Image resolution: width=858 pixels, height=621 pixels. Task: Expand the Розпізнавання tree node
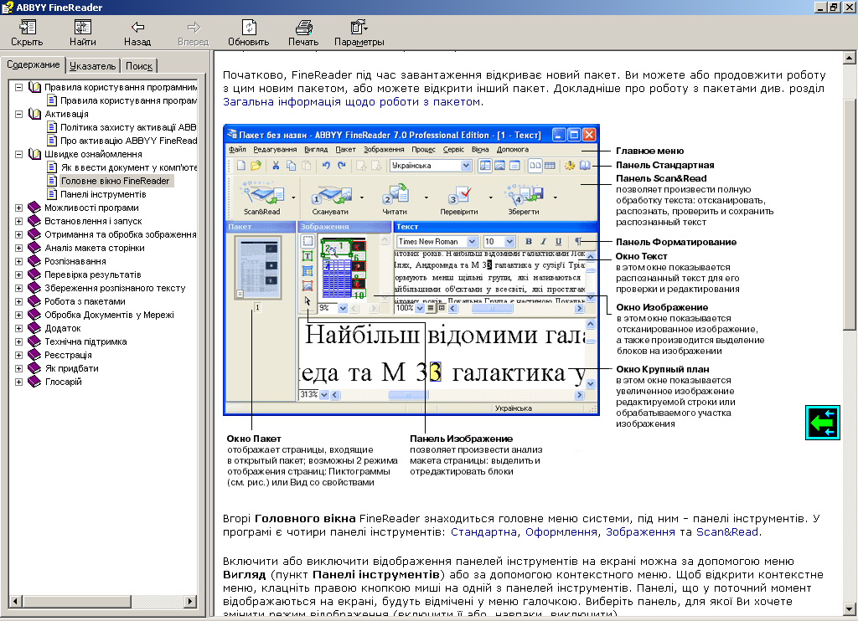[x=18, y=261]
